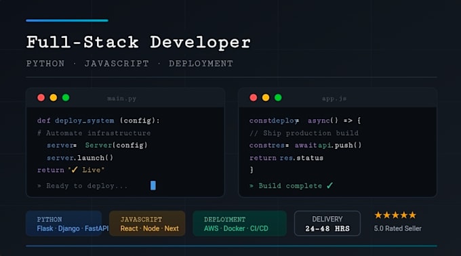Click the 'server.launch()' line
This screenshot has width=461, height=256.
(80, 158)
